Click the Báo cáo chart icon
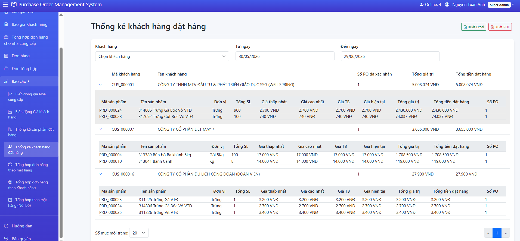520x241 pixels. click(x=6, y=82)
